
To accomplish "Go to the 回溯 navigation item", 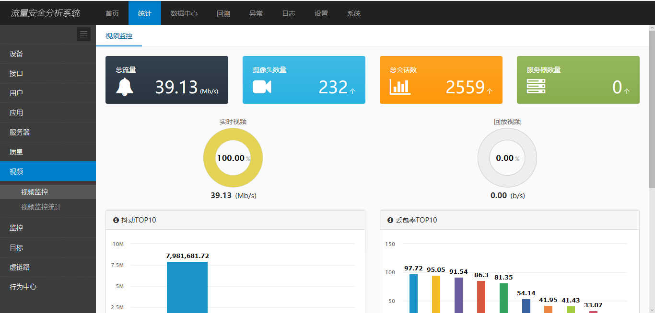I will coord(223,13).
